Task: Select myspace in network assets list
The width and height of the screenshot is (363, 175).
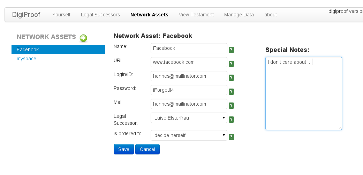Action: pos(27,59)
